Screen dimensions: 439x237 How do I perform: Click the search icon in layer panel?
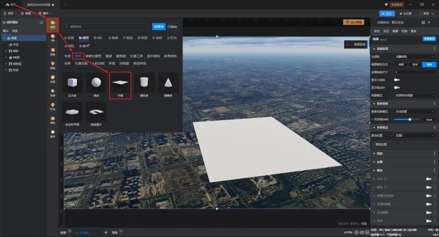pyautogui.click(x=41, y=23)
